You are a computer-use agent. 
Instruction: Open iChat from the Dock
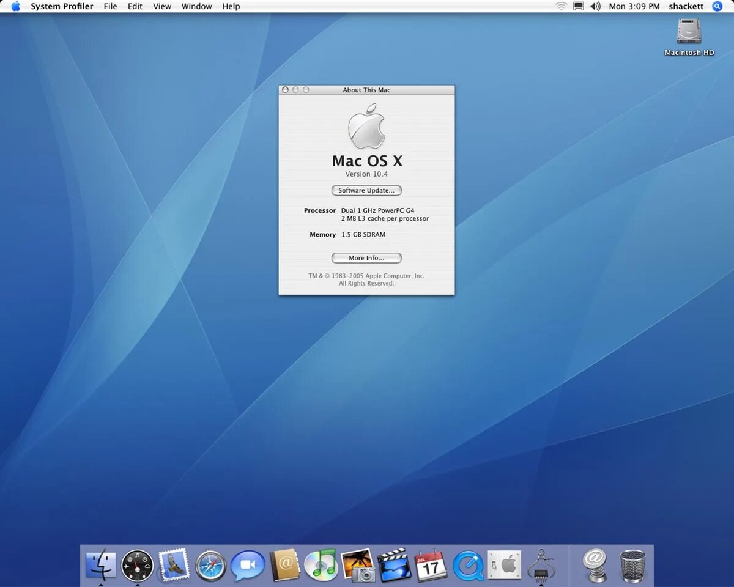[248, 566]
